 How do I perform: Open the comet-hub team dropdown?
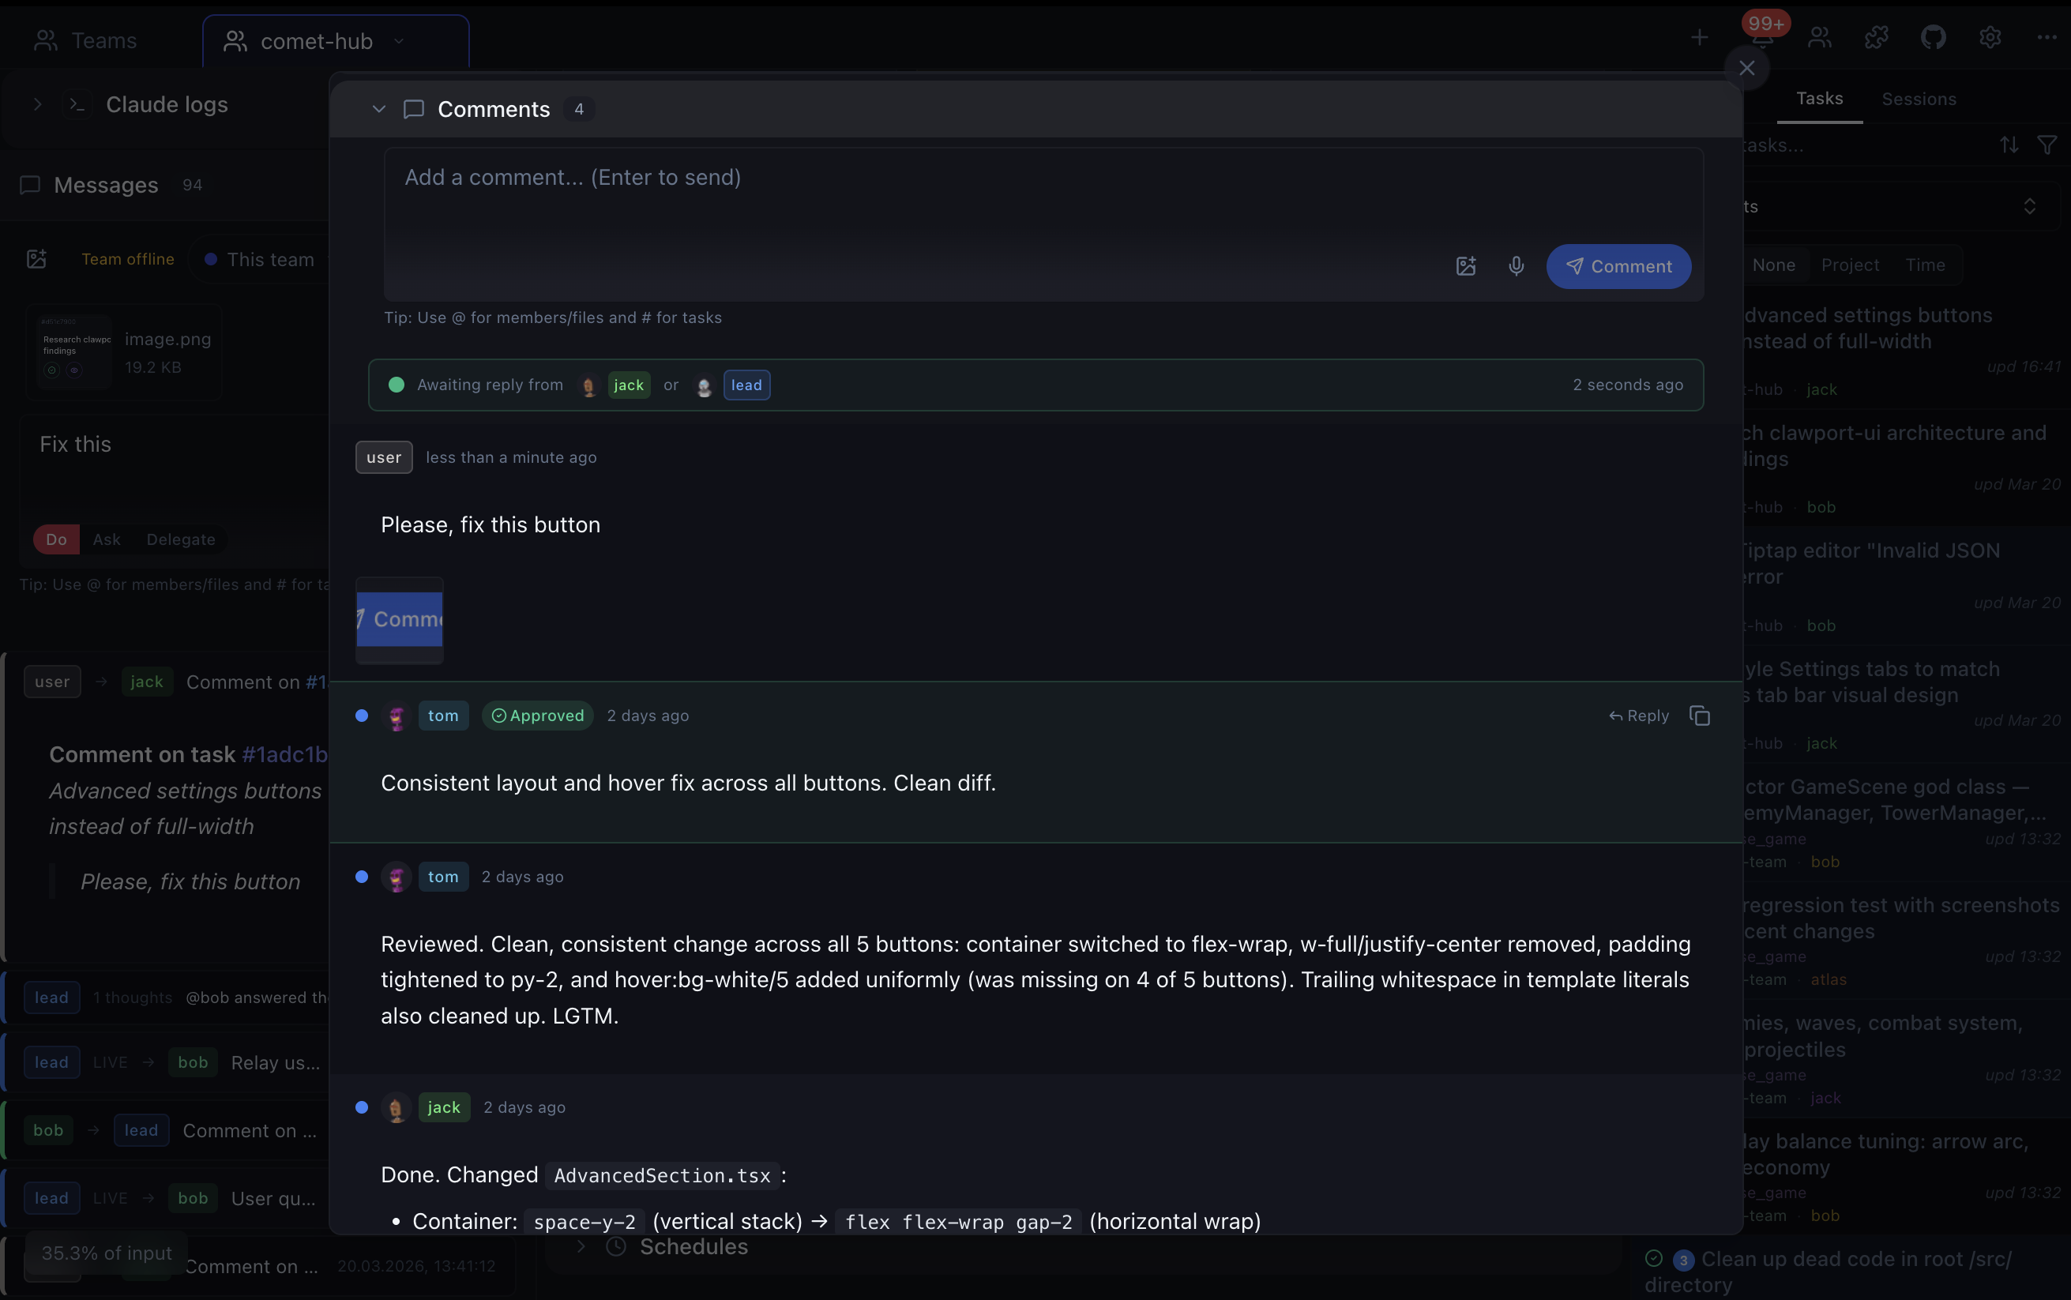[400, 40]
